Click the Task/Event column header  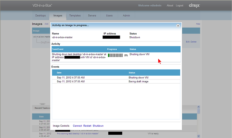(x=58, y=49)
